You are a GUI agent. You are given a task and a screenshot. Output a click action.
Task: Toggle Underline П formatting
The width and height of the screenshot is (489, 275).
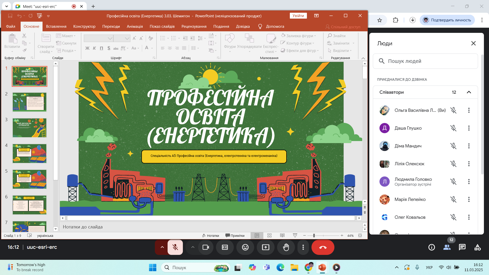click(x=102, y=48)
